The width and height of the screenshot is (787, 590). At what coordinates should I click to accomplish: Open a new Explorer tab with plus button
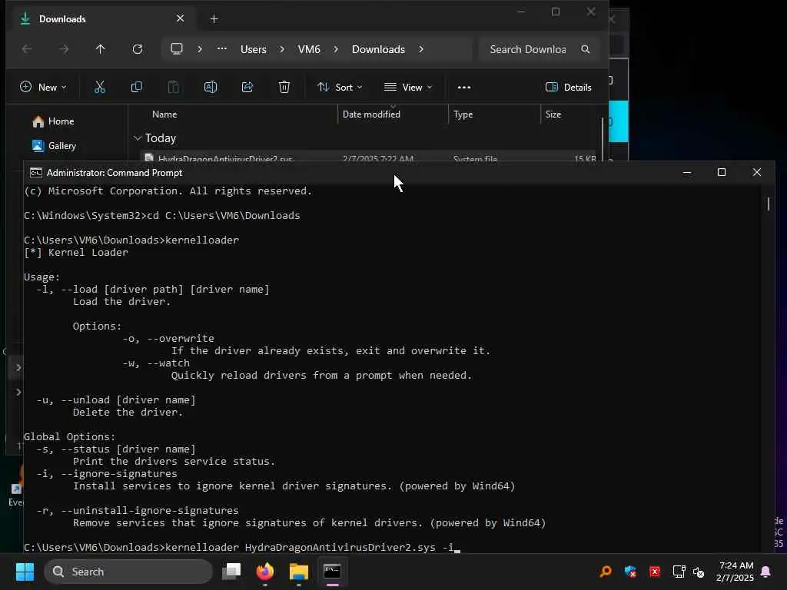pos(214,19)
